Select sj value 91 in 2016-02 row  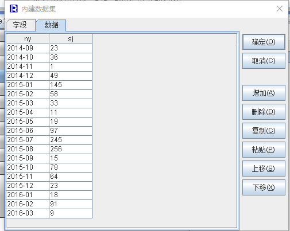coord(71,204)
